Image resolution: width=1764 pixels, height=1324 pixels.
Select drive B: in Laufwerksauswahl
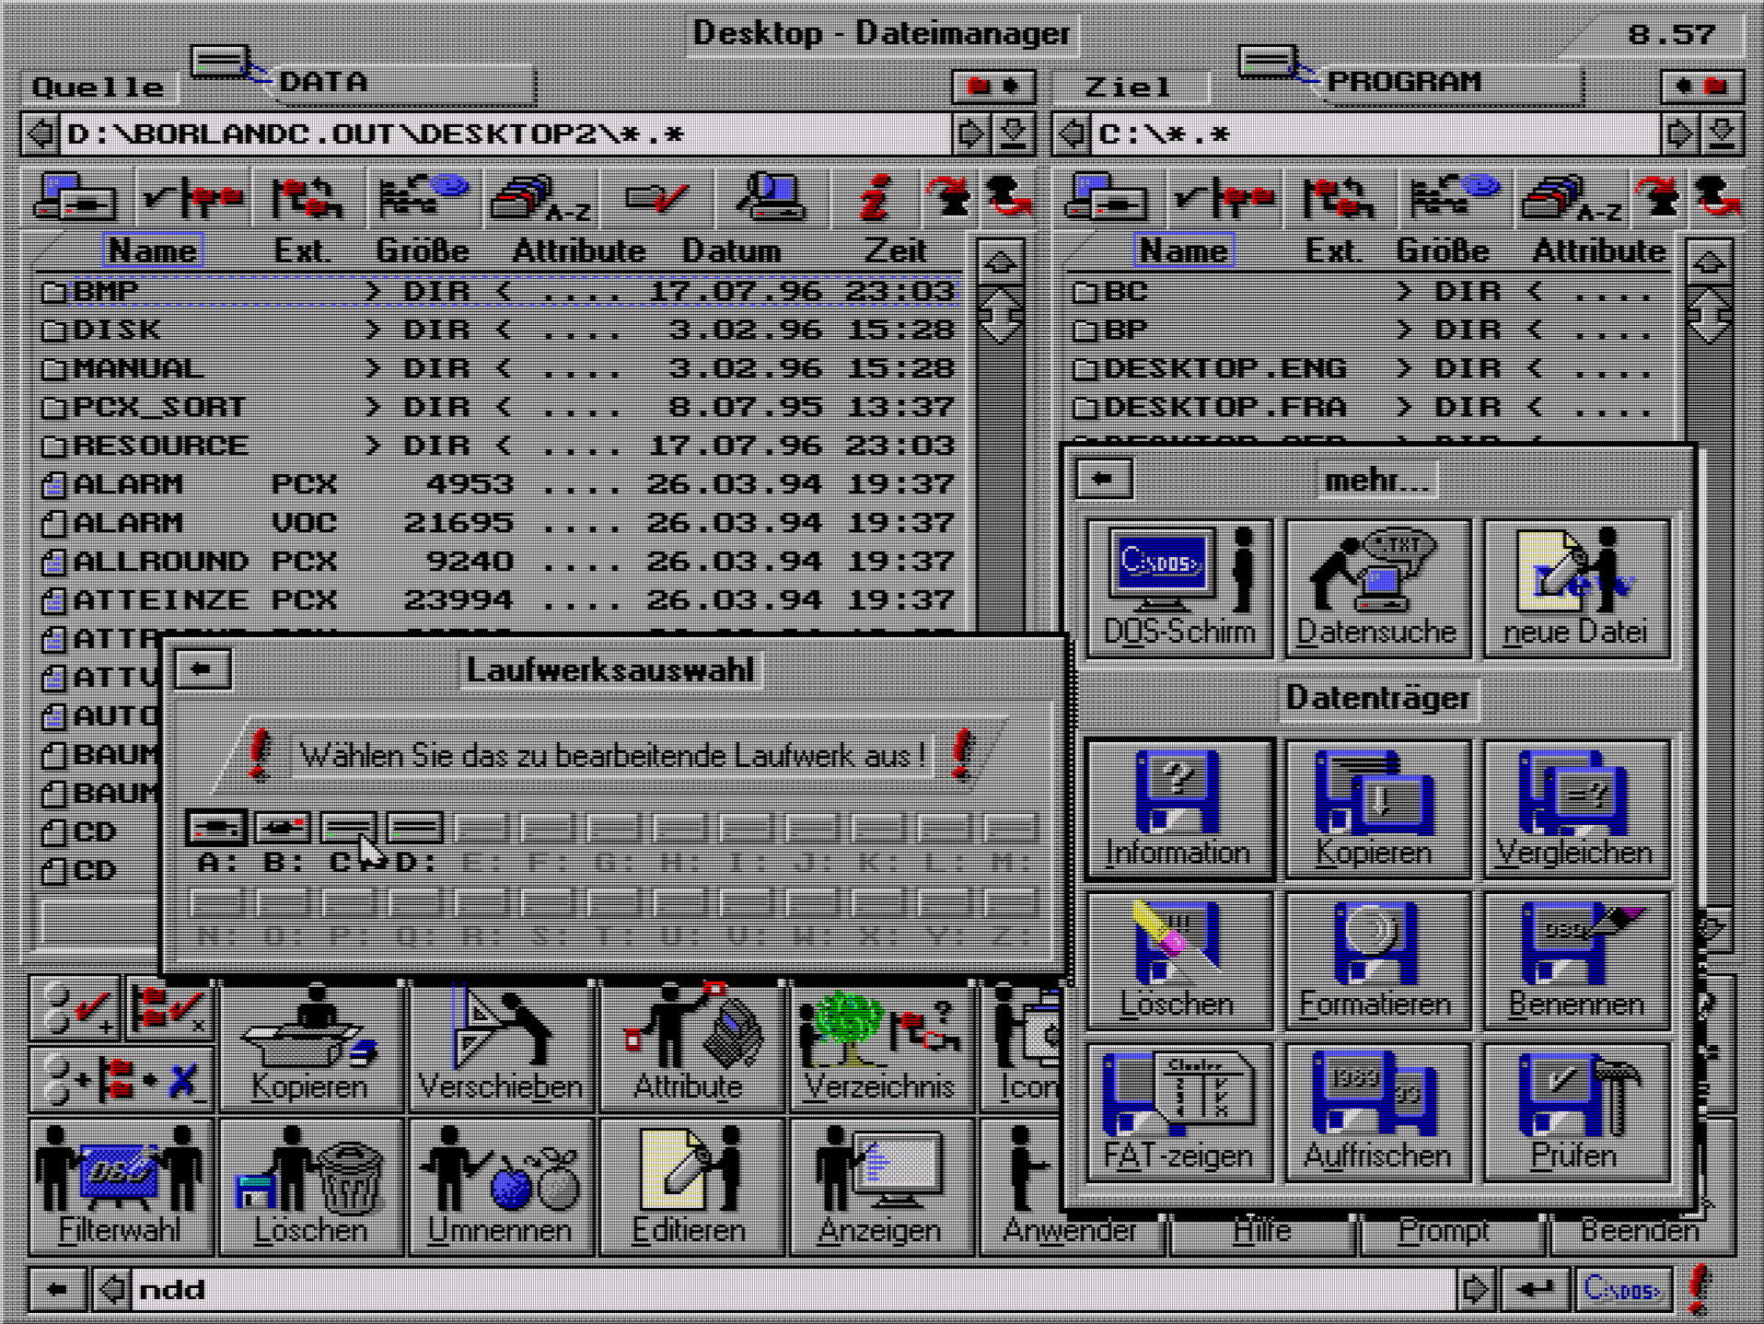283,828
